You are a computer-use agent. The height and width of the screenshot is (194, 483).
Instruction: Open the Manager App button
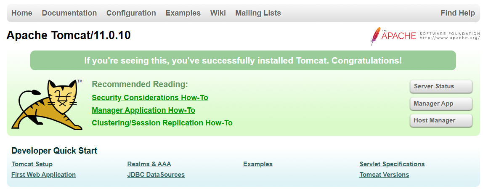pos(441,104)
